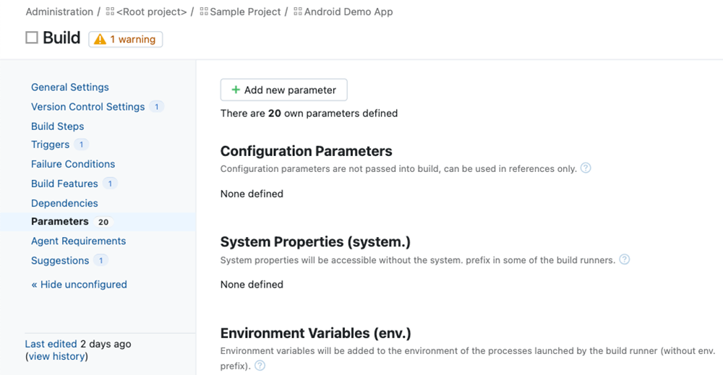Open Agent Requirements page
This screenshot has width=723, height=375.
(x=78, y=241)
